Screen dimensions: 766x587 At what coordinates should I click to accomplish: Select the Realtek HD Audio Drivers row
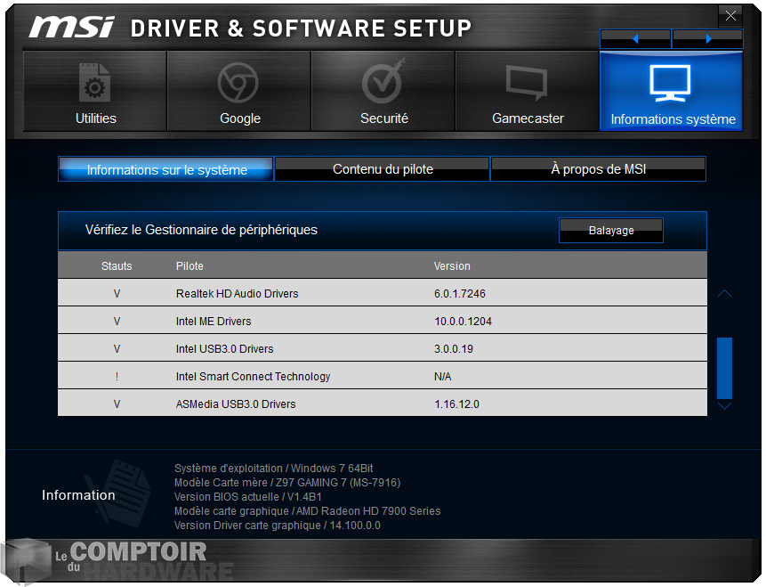coord(383,293)
